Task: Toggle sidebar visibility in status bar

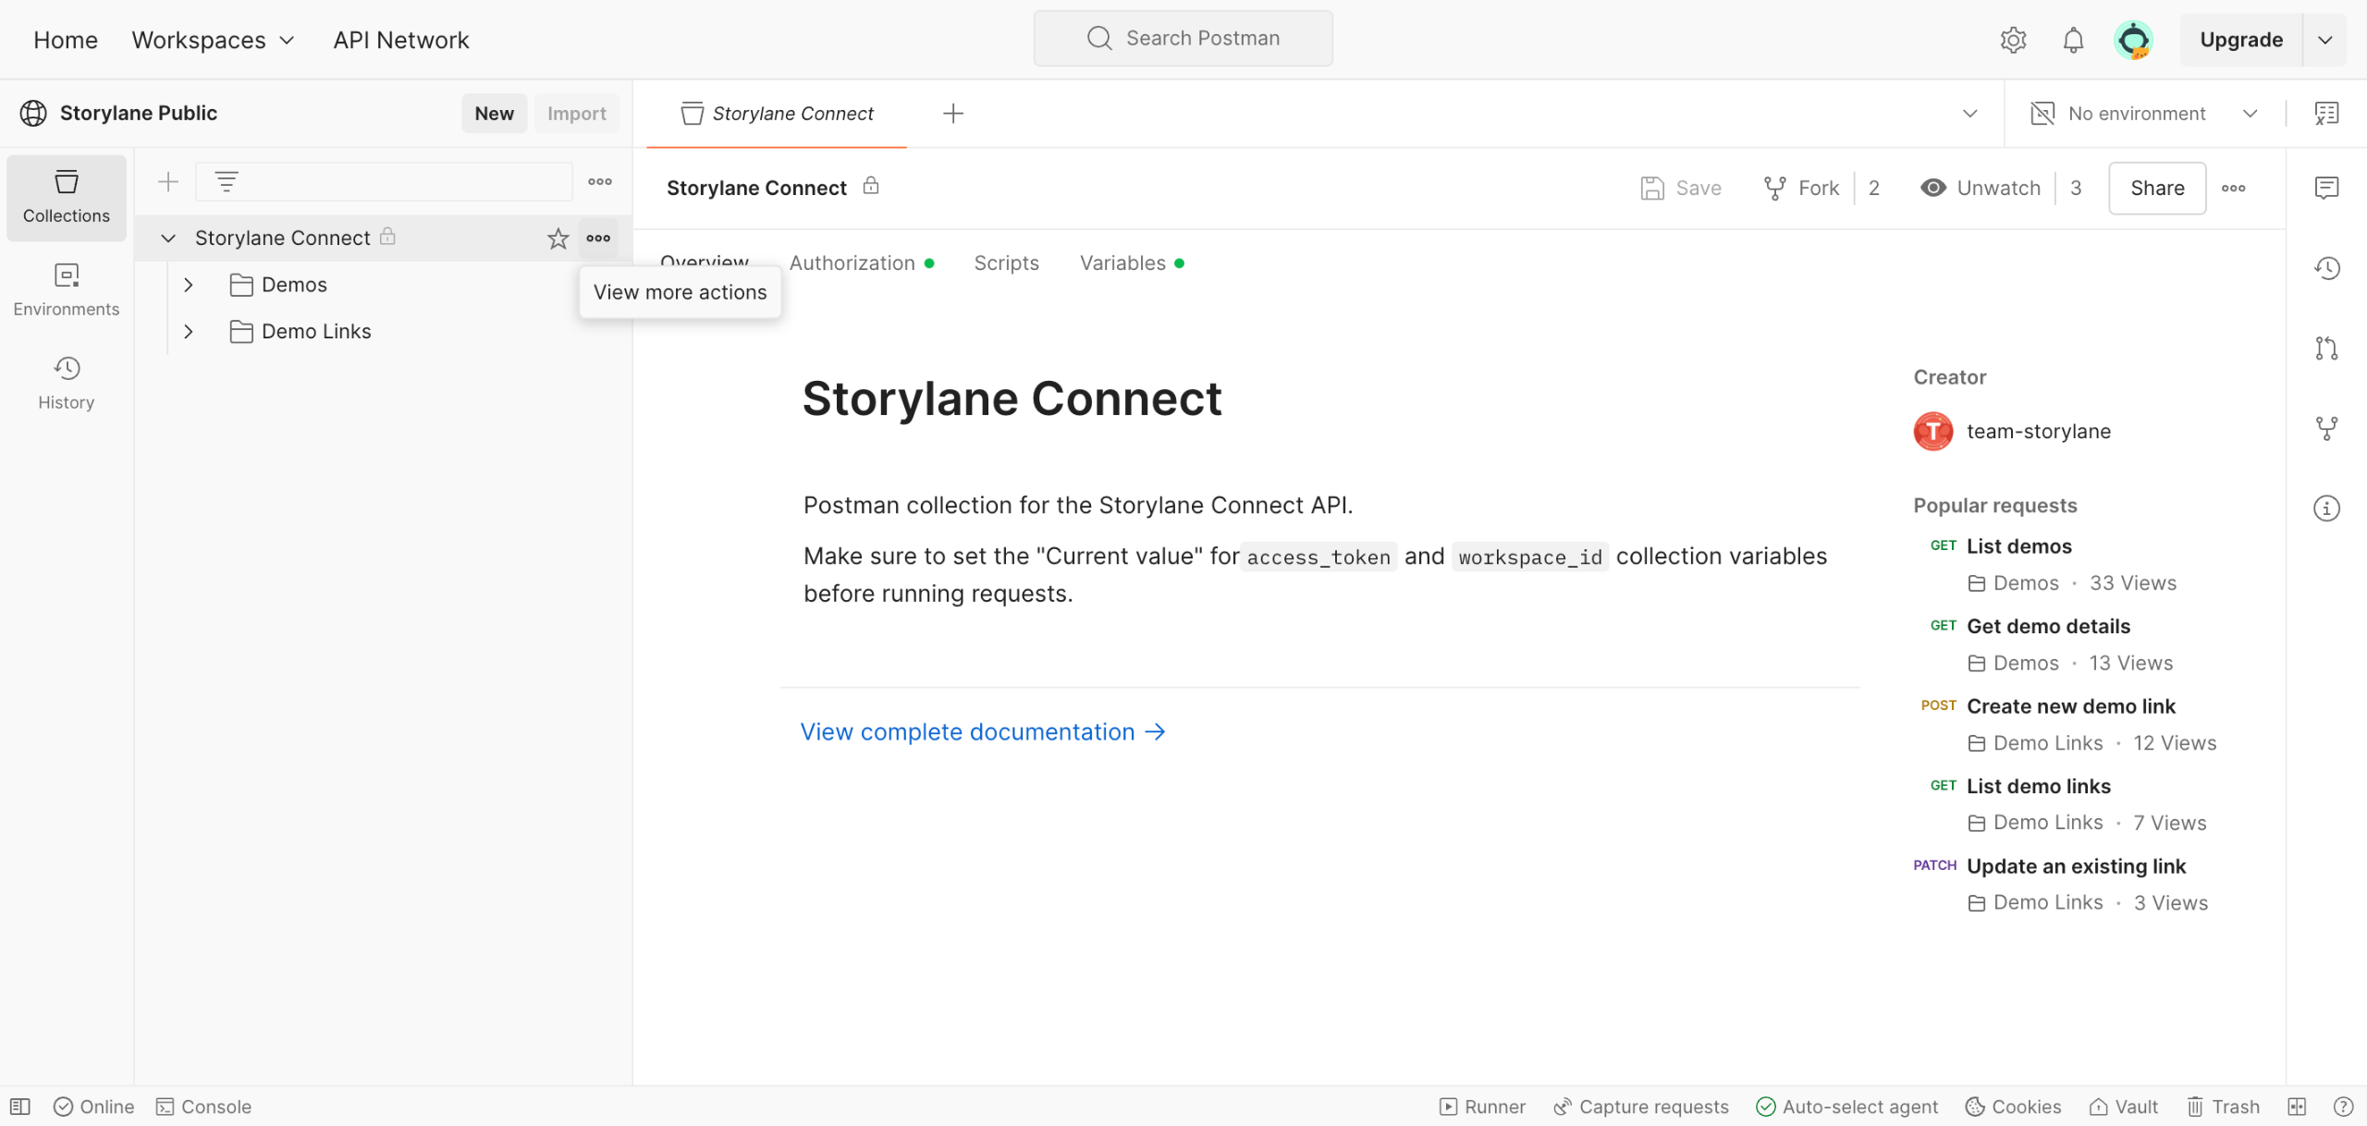Action: tap(20, 1107)
